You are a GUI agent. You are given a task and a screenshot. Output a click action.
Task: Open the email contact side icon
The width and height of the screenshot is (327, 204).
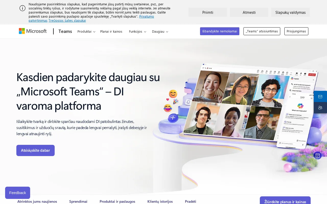[320, 96]
